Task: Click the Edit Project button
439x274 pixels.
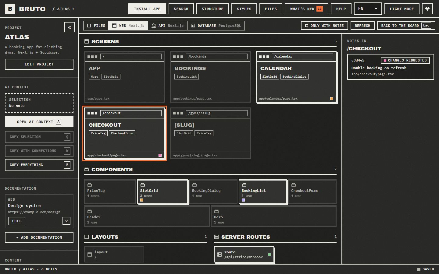Action: (39, 64)
